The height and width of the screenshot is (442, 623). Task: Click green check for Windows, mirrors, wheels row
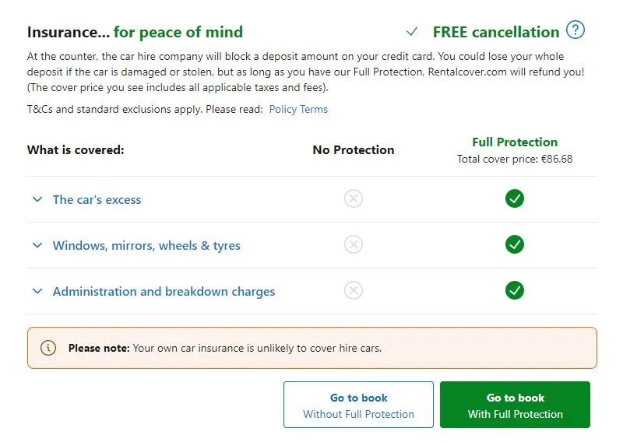(514, 245)
